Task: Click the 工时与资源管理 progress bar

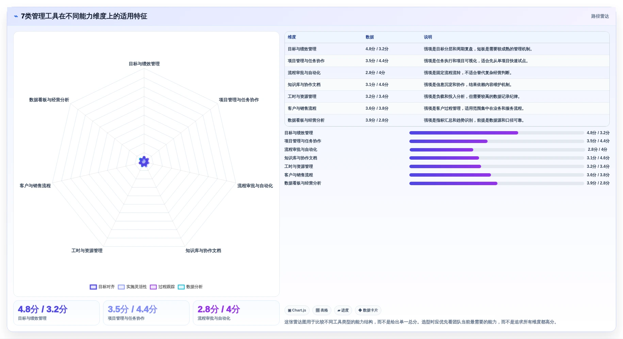Action: 496,166
